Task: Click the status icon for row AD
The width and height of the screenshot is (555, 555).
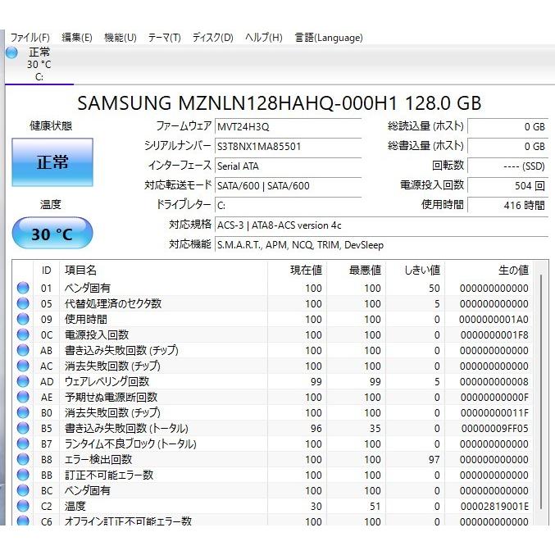Action: pyautogui.click(x=23, y=381)
